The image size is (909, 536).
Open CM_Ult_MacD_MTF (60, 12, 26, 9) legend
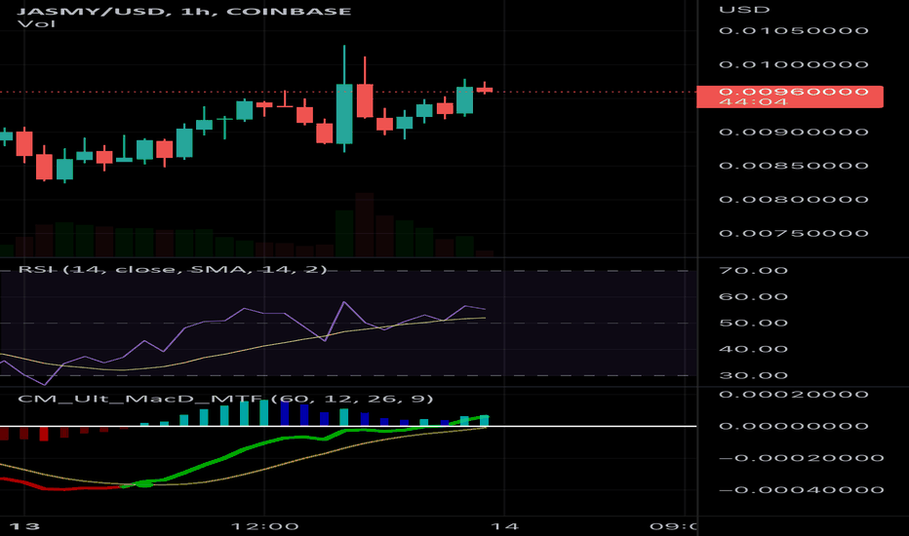(x=225, y=399)
